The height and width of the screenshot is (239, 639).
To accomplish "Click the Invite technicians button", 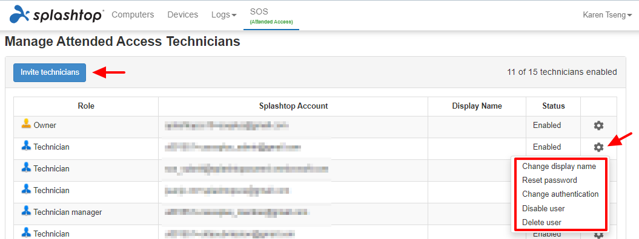I will click(x=50, y=72).
